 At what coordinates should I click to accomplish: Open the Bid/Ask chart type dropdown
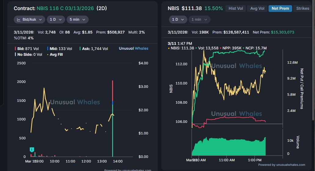(29, 20)
